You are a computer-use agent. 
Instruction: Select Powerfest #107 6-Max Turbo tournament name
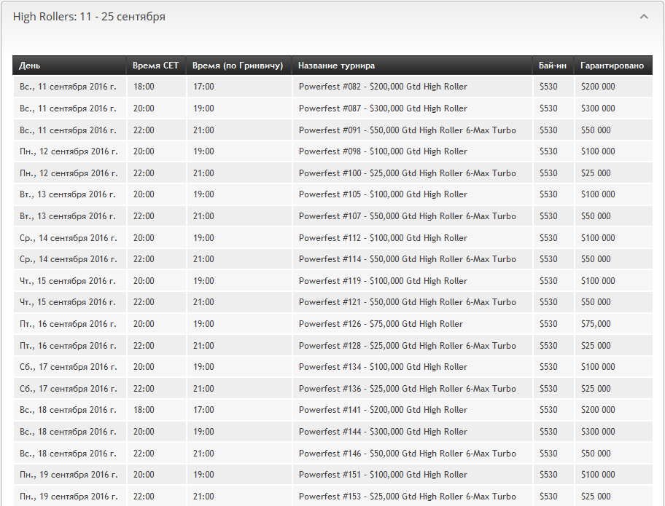point(407,216)
